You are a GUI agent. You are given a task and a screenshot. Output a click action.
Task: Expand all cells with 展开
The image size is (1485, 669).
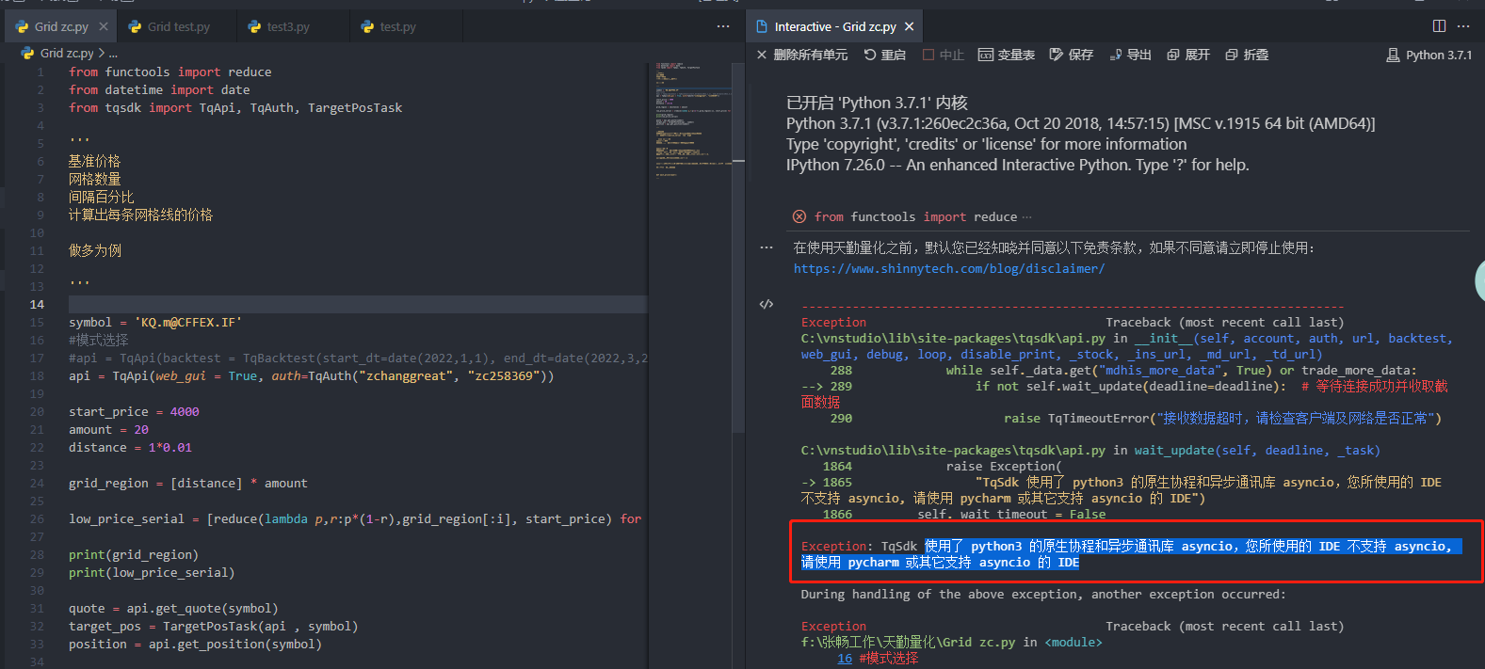point(1188,55)
